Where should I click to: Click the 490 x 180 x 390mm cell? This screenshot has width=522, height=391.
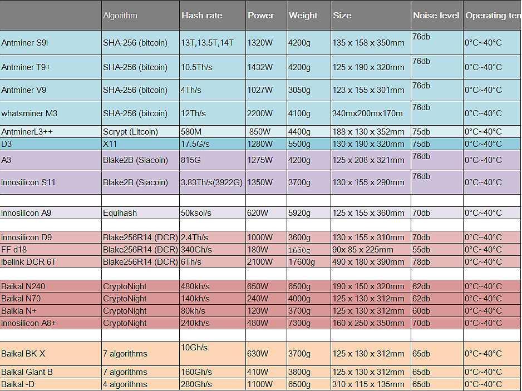tap(371, 262)
